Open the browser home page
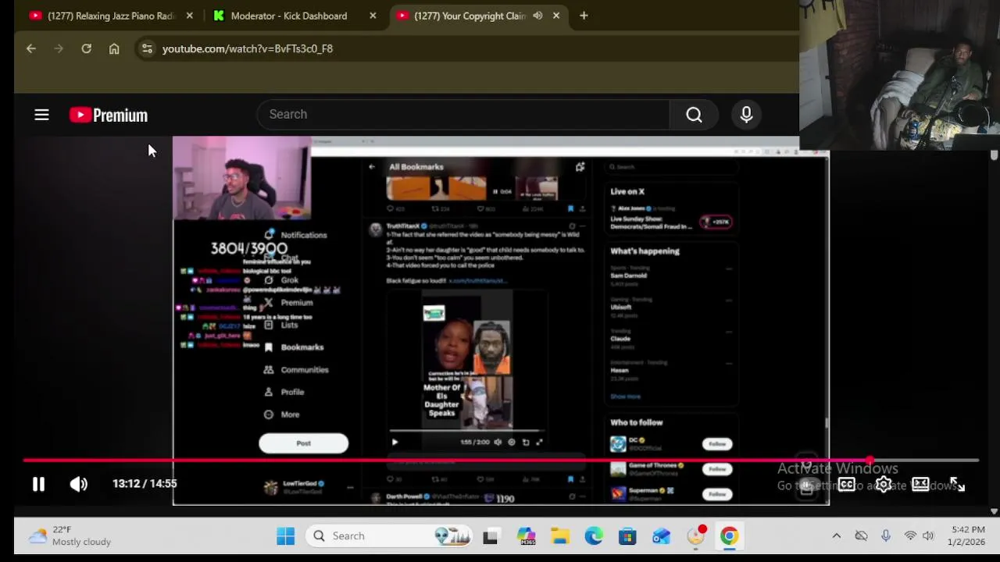Image resolution: width=1000 pixels, height=562 pixels. 114,48
